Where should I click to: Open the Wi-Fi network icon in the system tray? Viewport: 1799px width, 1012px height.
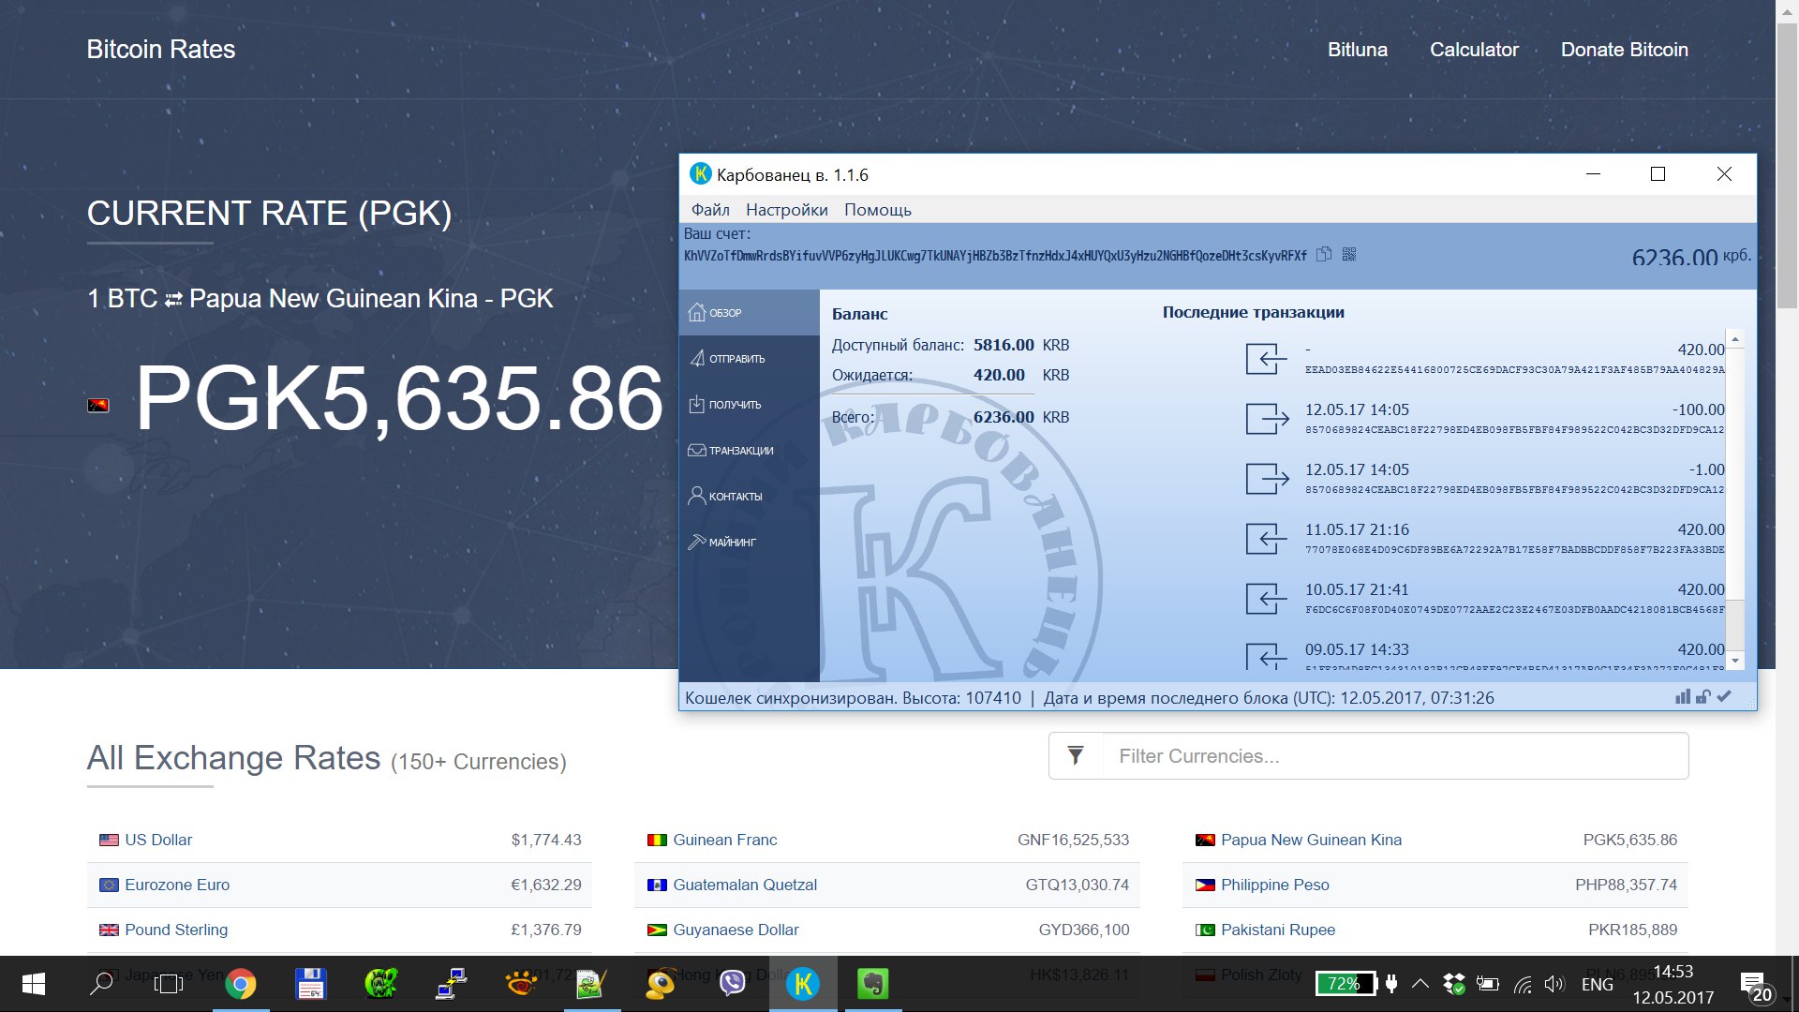tap(1523, 984)
